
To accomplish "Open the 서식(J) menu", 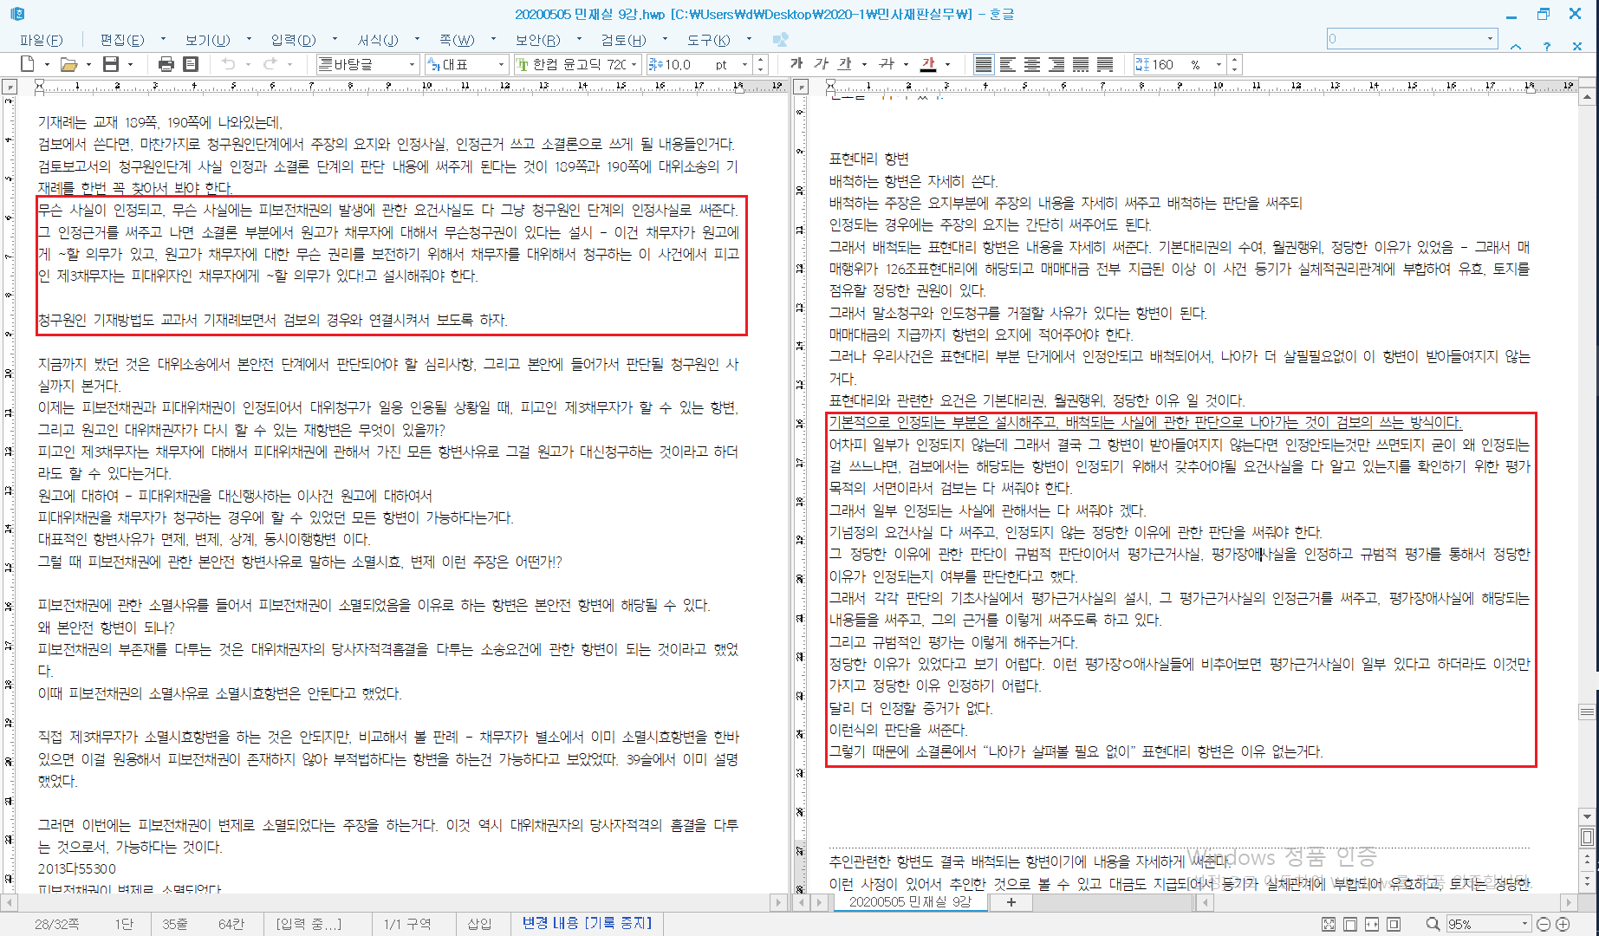I will point(378,40).
